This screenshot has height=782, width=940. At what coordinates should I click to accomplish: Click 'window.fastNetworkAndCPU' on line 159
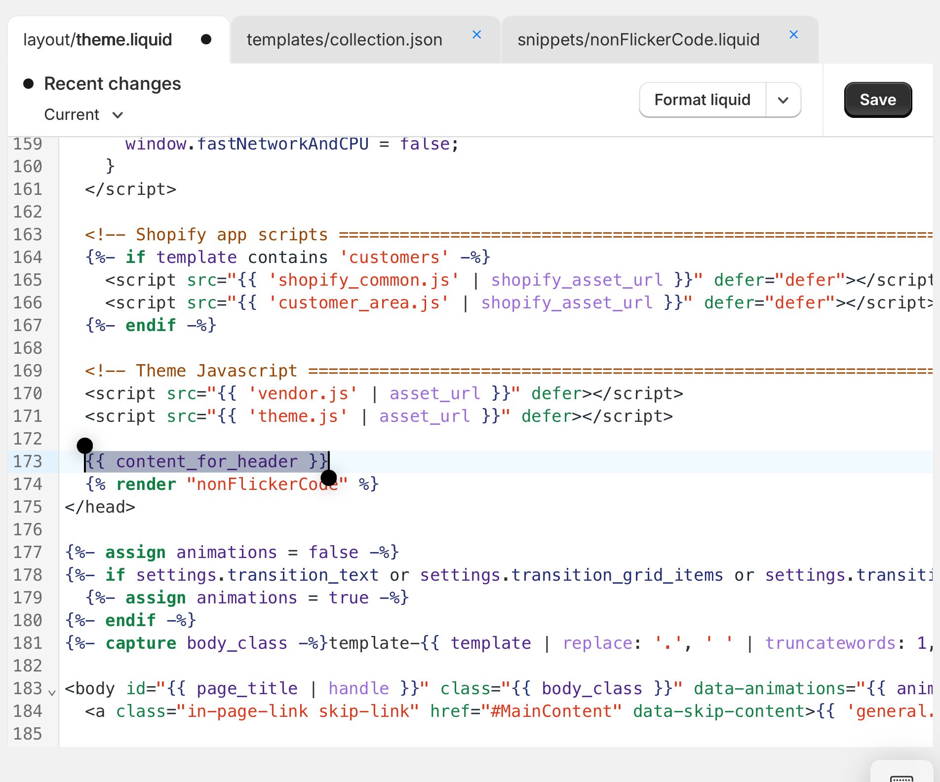point(247,144)
